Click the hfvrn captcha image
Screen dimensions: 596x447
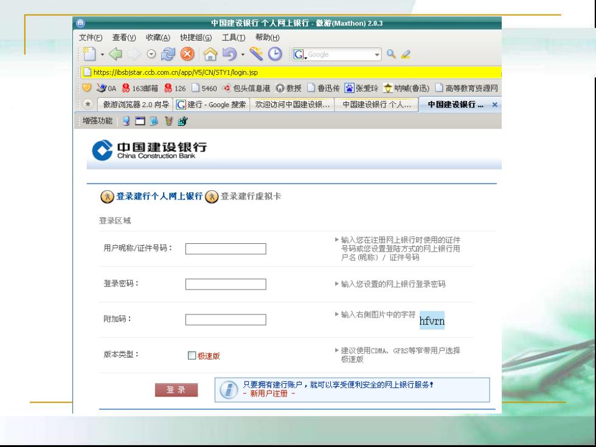coord(432,321)
